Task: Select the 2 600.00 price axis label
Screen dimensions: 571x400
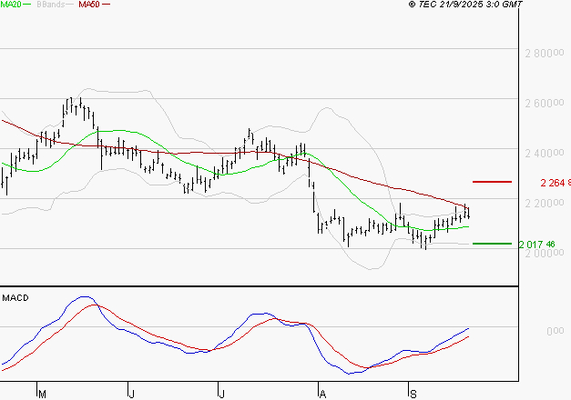Action: [x=546, y=104]
